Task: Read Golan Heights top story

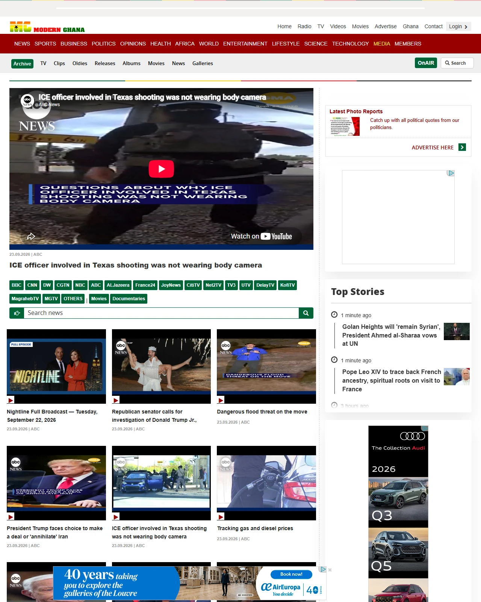Action: click(391, 335)
